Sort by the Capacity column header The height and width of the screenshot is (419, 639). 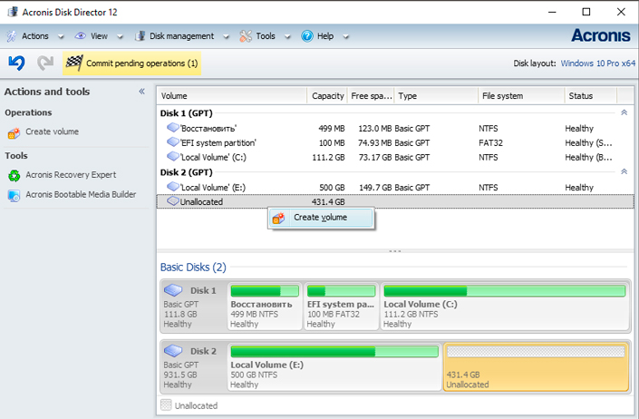coord(327,96)
